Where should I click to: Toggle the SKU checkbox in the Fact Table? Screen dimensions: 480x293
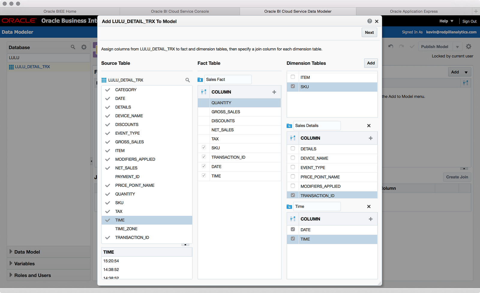pos(204,148)
